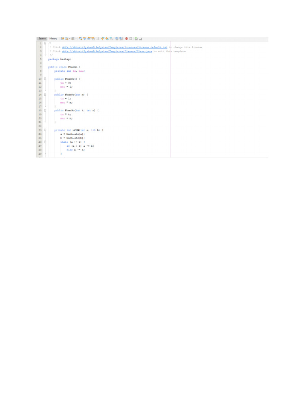304x406 pixels.
Task: Click the 'tu = 1;' statement on line 15
Action: pos(66,99)
